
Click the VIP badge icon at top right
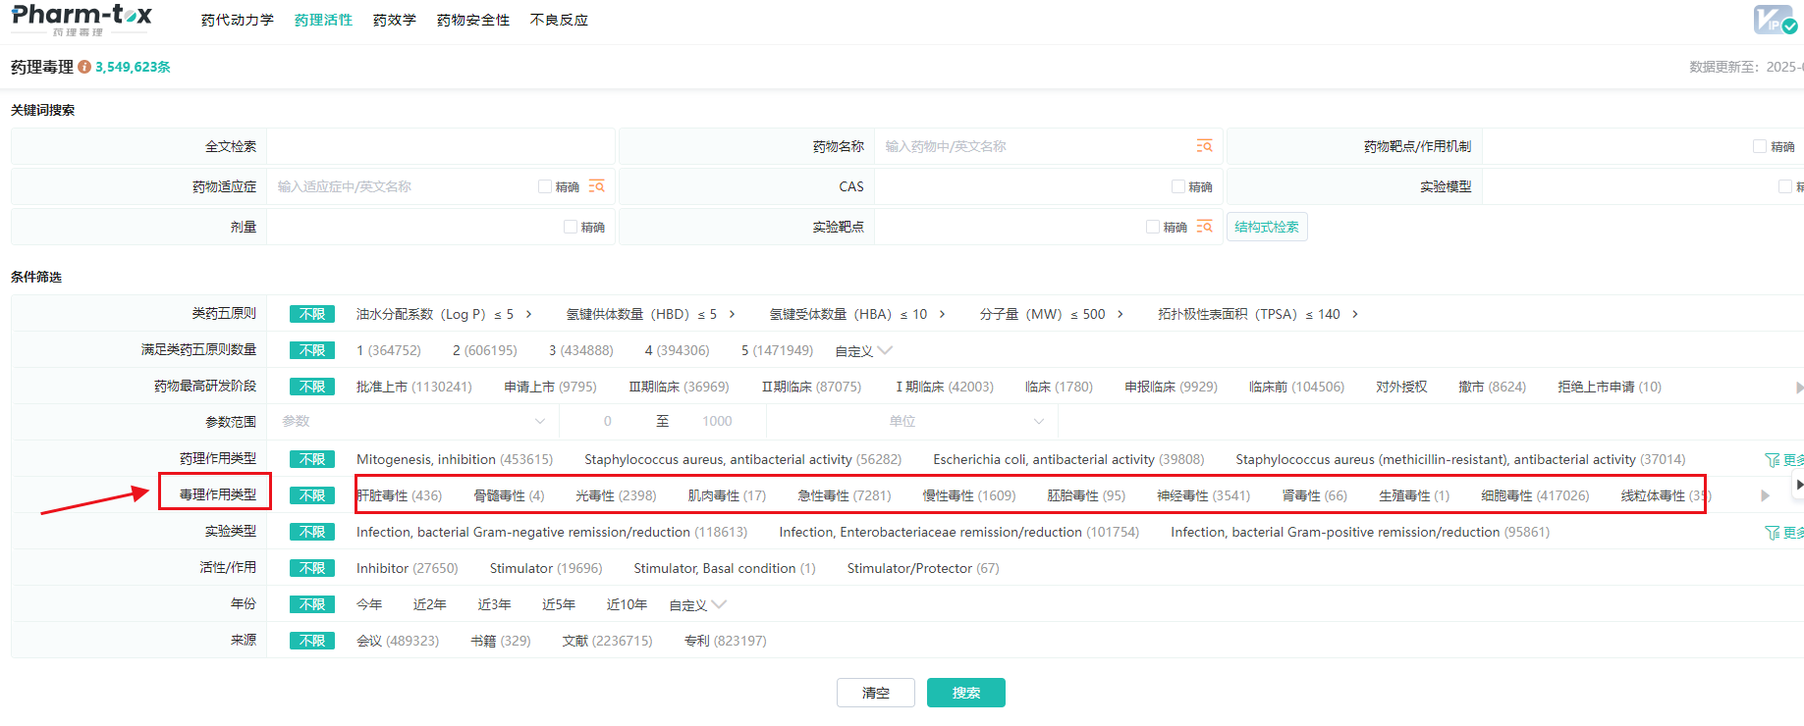[x=1774, y=20]
